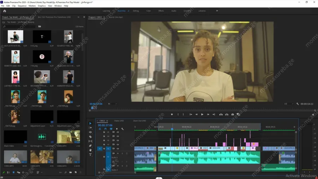Viewport: 318px width, 179px height.
Task: Expand the workspace overflow chevron
Action: (216, 11)
